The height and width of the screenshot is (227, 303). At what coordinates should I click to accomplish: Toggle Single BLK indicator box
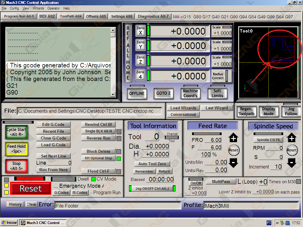click(x=119, y=132)
